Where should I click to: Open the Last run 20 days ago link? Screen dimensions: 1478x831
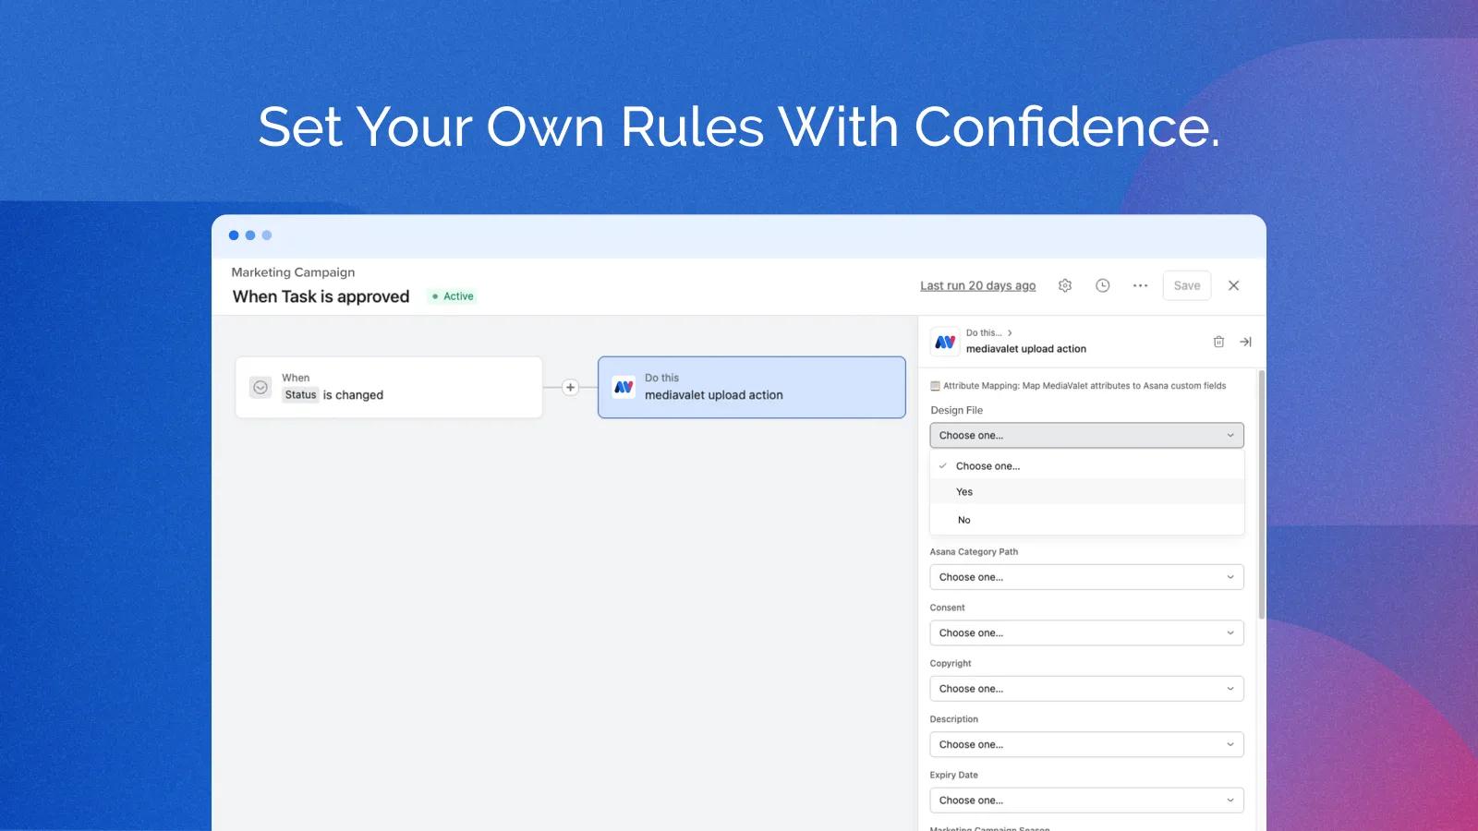977,286
